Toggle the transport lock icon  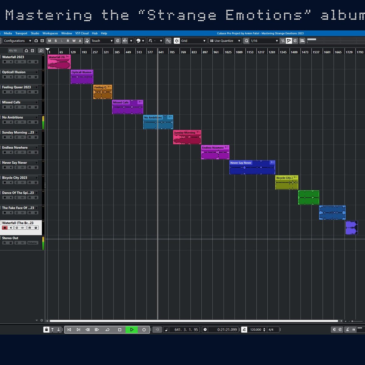(x=46, y=329)
